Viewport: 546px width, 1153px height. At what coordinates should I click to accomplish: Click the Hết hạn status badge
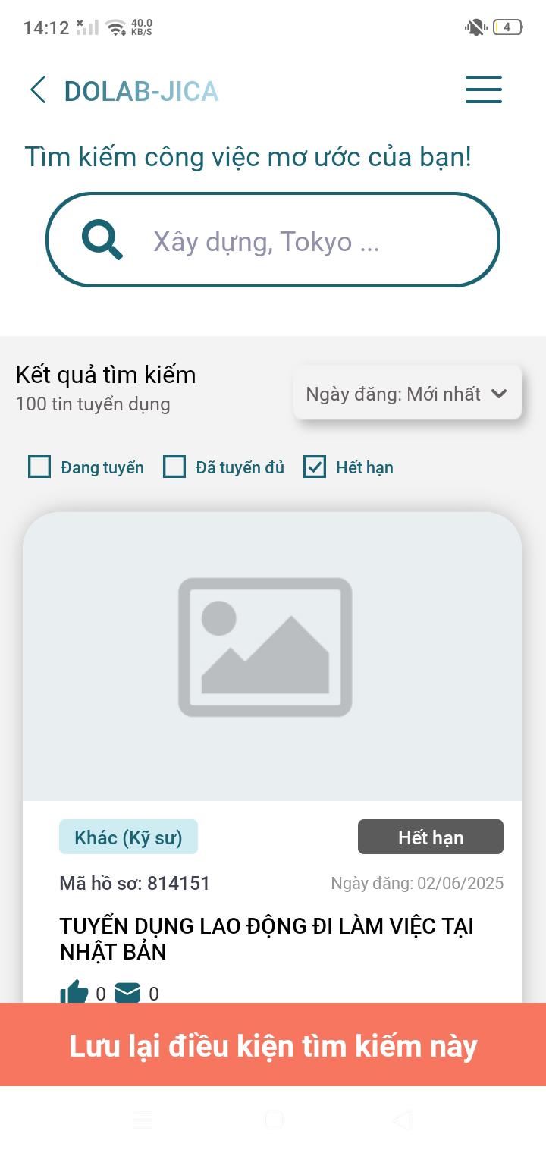tap(431, 837)
